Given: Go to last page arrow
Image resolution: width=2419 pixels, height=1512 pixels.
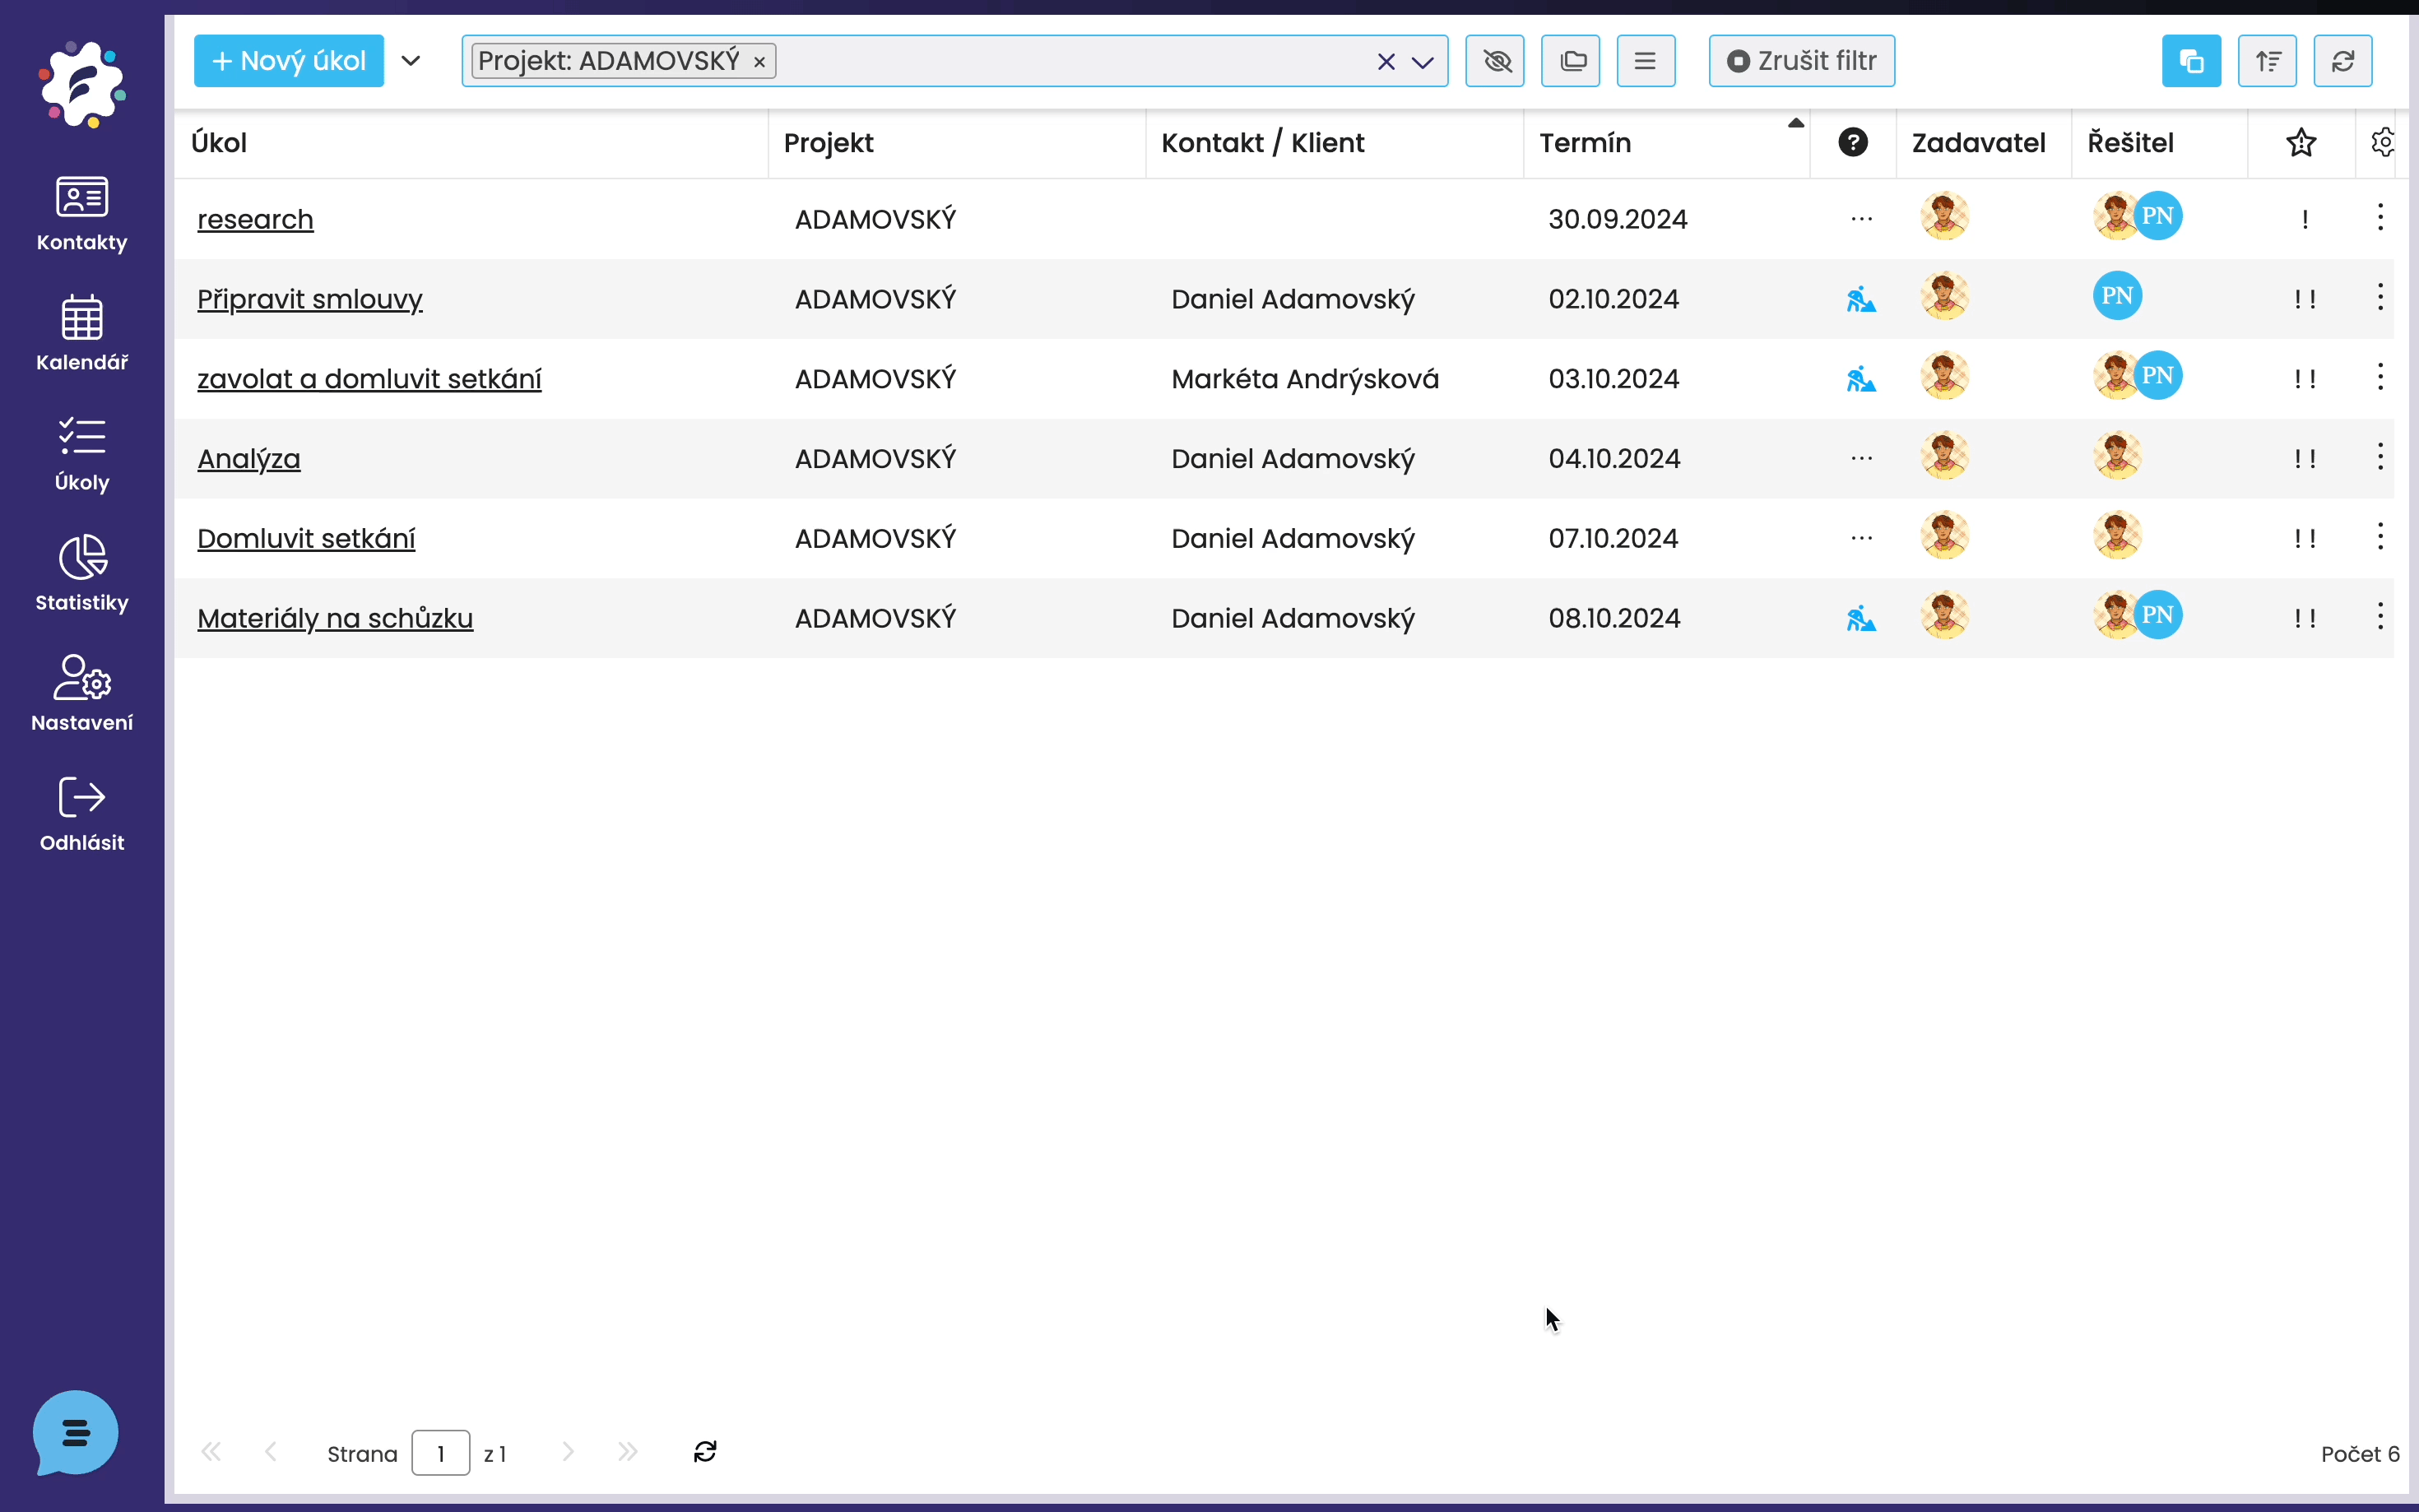Looking at the screenshot, I should click(627, 1452).
